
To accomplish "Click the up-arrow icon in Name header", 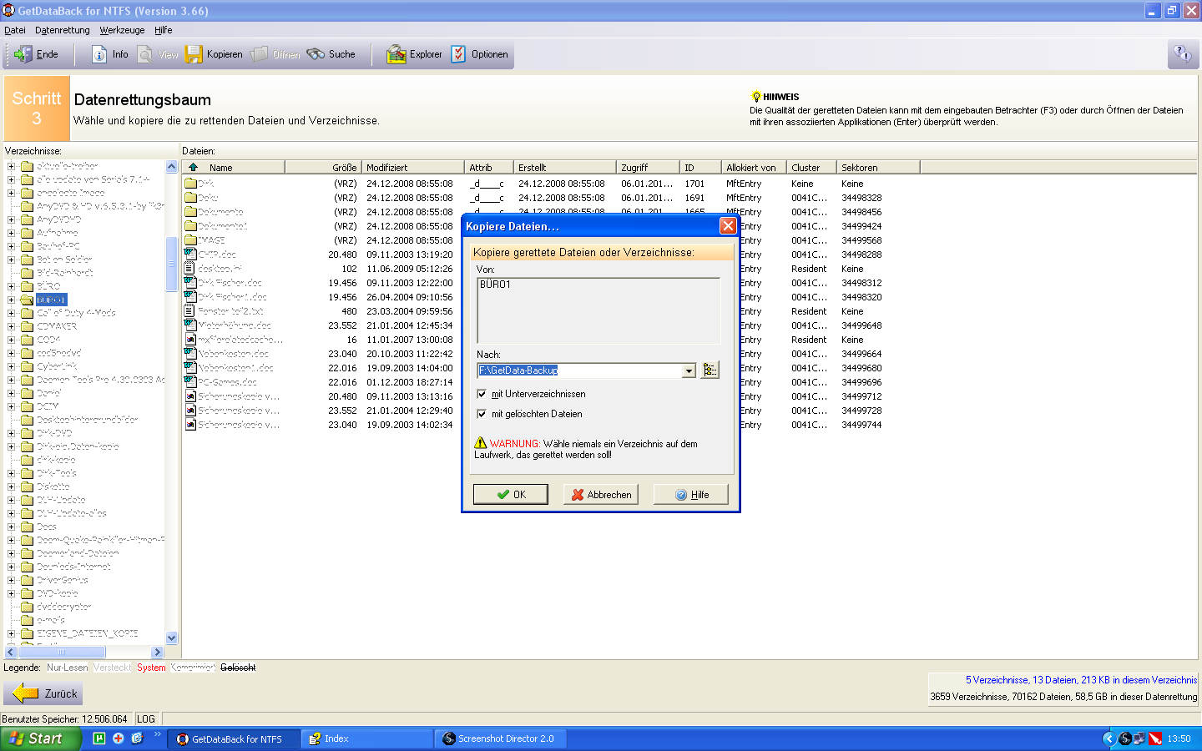I will [193, 167].
